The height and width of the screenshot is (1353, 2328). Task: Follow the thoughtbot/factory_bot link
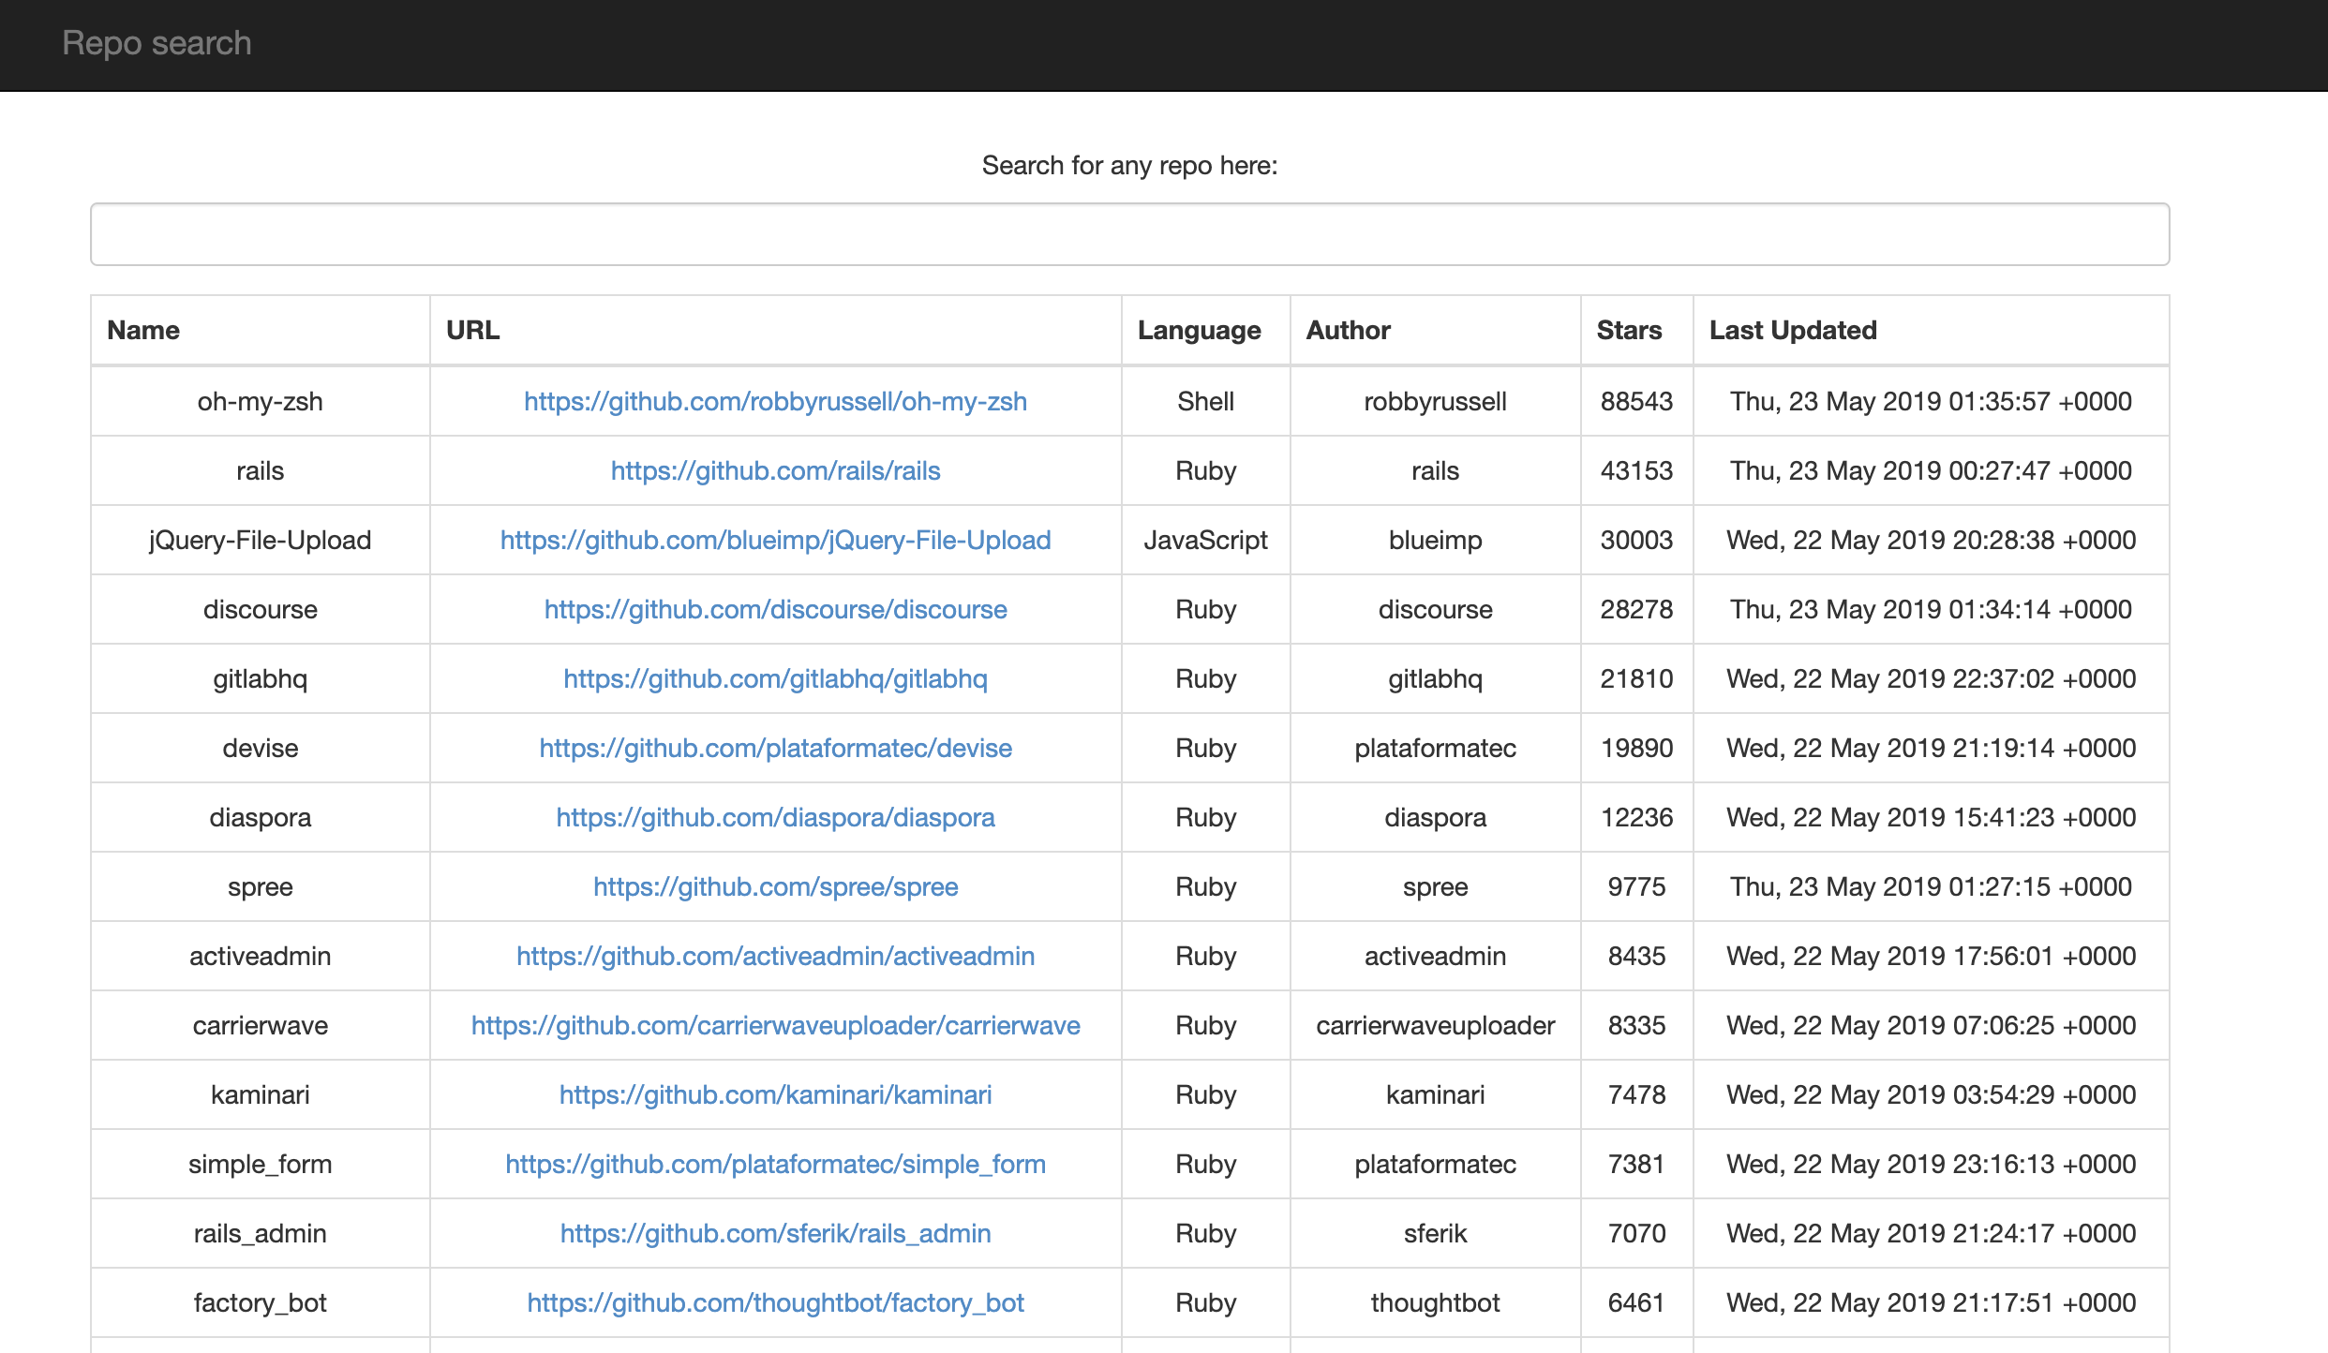(x=775, y=1302)
